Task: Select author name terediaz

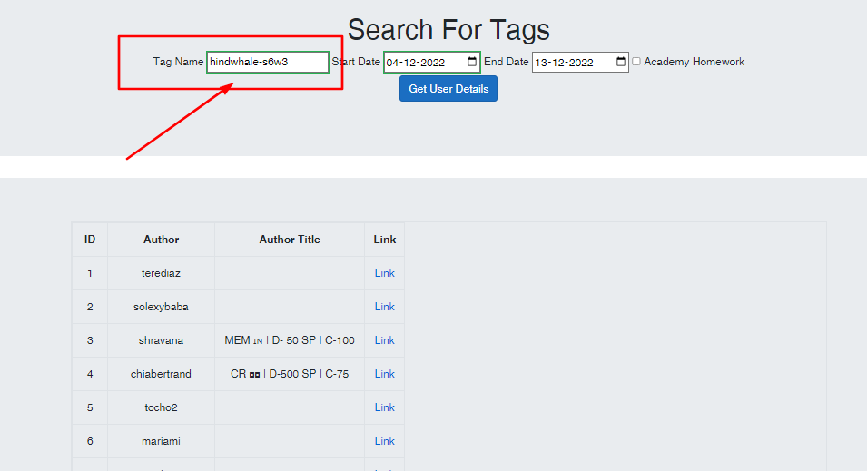Action: click(161, 273)
